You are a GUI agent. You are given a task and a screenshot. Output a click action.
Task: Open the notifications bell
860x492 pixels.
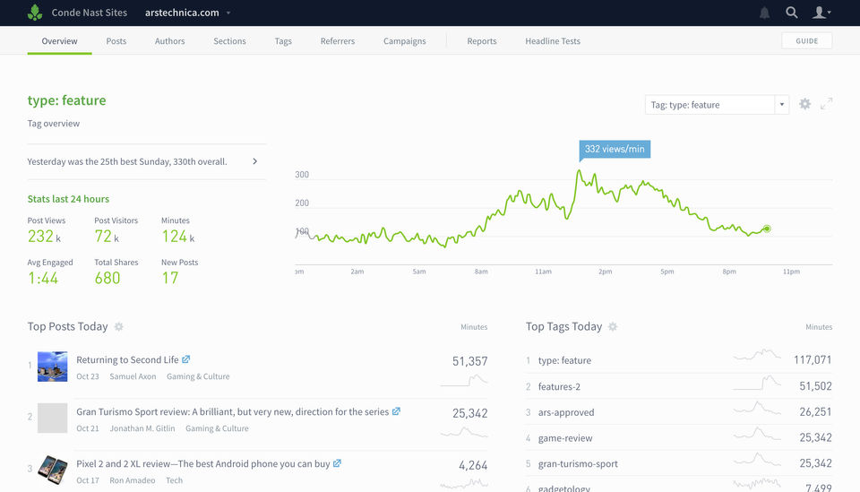(764, 13)
